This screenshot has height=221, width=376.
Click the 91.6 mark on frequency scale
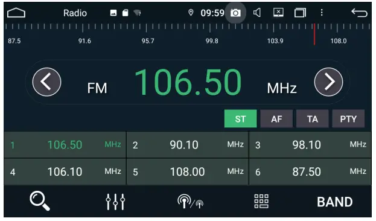tap(84, 41)
